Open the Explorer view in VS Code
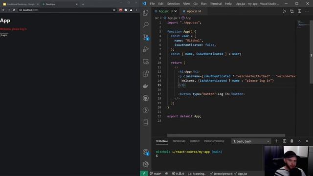 146,13
